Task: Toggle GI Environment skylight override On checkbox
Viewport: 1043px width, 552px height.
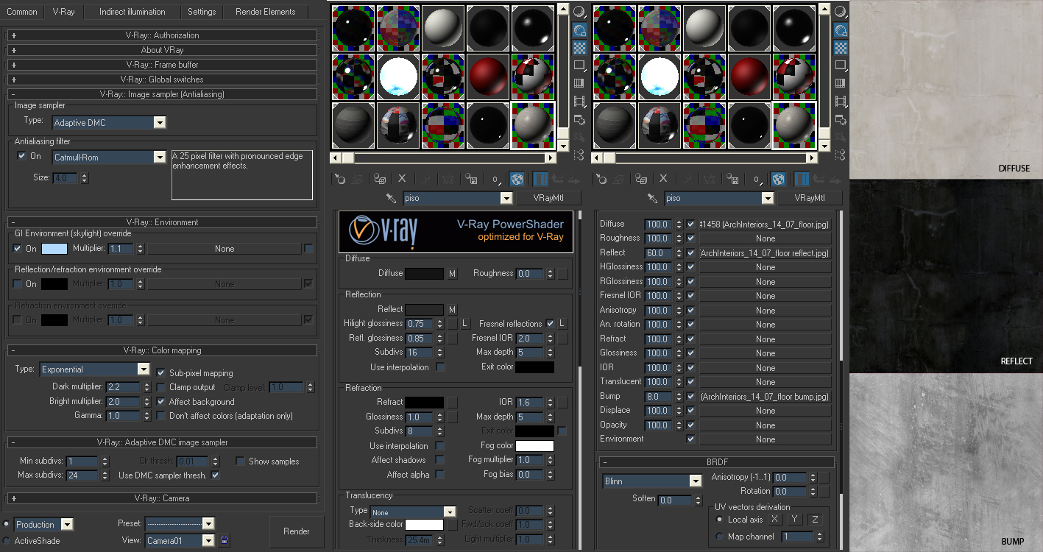Action: click(x=18, y=249)
